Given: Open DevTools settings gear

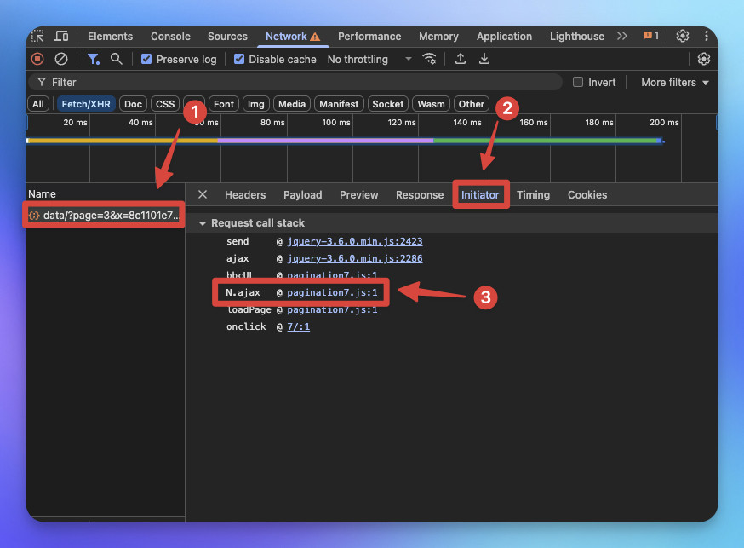Looking at the screenshot, I should click(x=683, y=36).
